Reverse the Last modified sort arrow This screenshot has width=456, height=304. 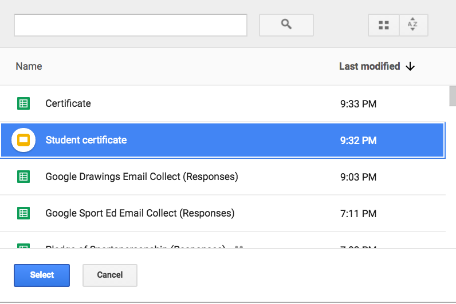tap(410, 66)
